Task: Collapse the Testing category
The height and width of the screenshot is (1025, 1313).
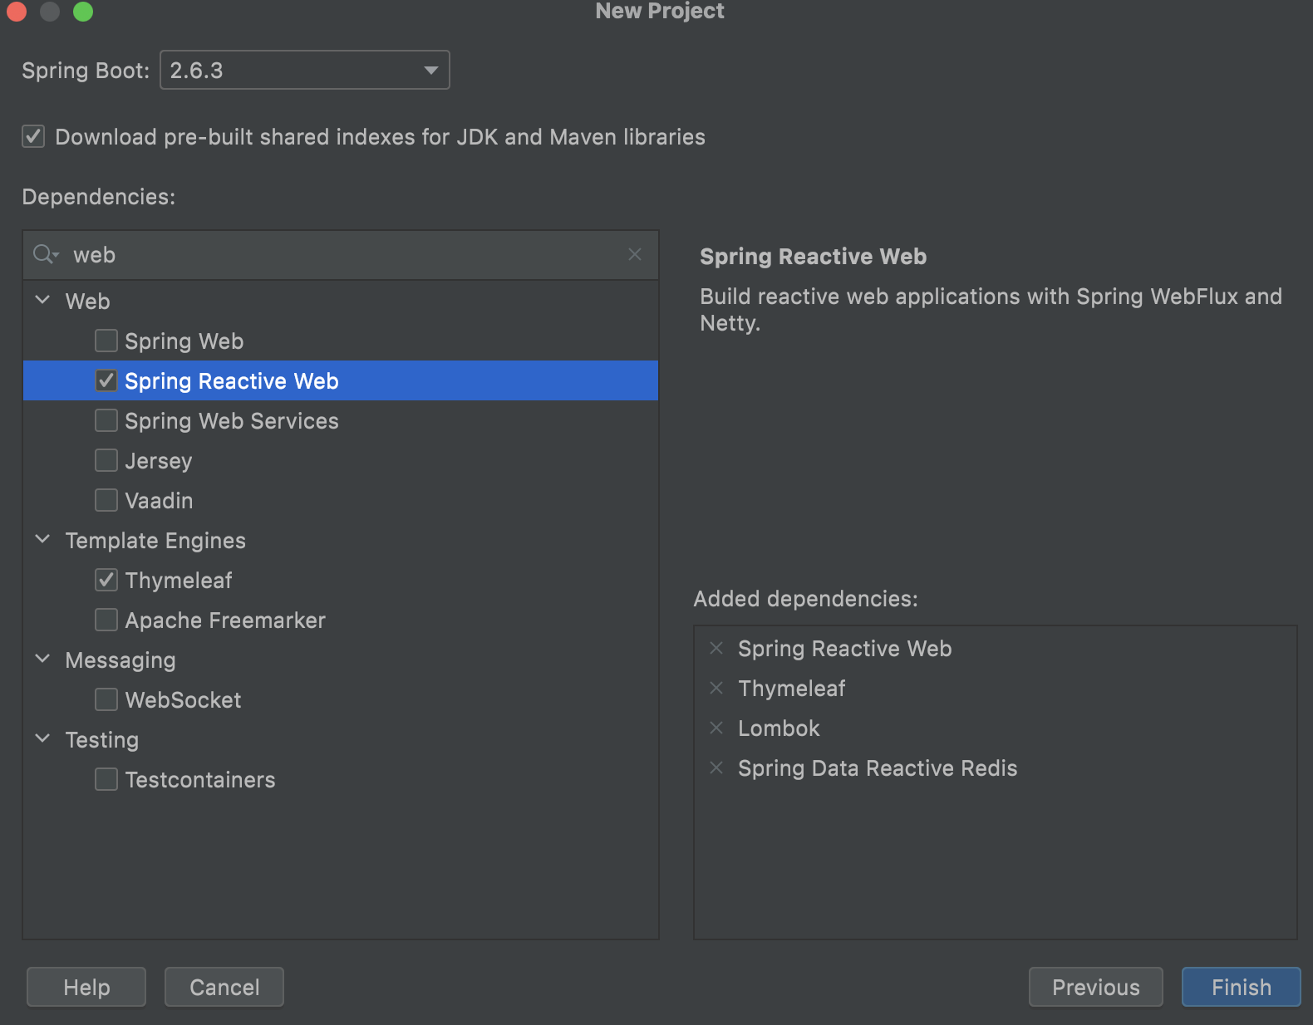Action: point(43,738)
